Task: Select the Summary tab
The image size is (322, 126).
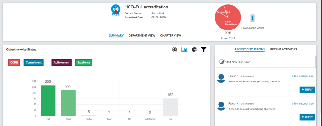Action: click(x=116, y=35)
